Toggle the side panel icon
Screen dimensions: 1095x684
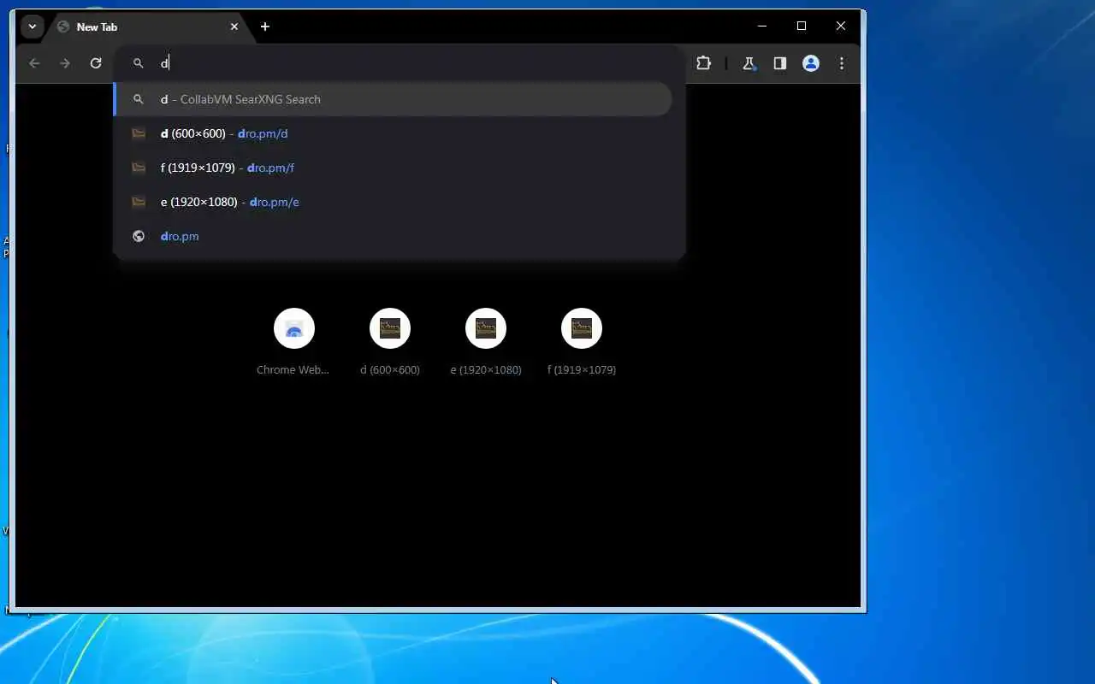[780, 63]
